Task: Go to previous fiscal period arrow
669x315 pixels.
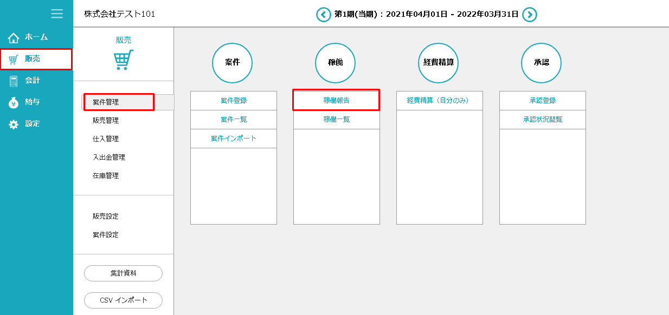Action: (x=324, y=15)
